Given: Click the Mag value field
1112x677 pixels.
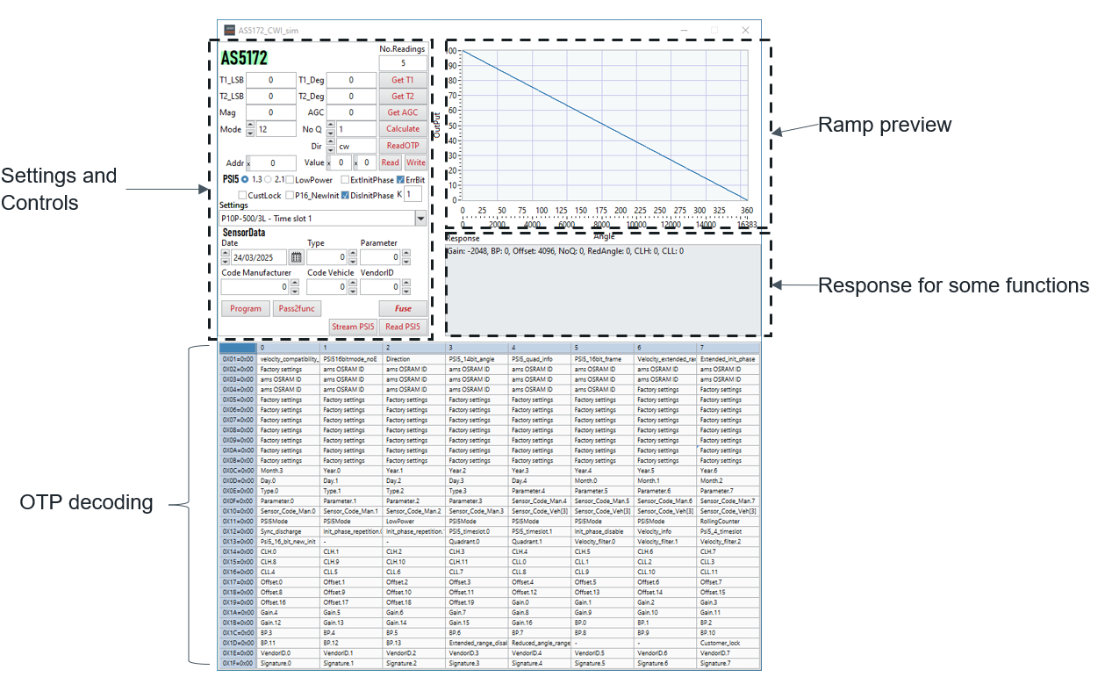Looking at the screenshot, I should (x=270, y=112).
